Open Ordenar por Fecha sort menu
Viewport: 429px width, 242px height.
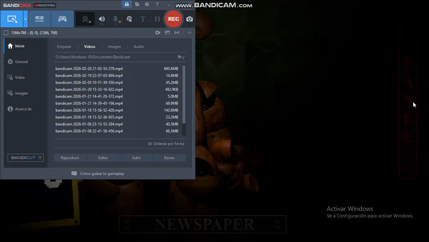coord(166,143)
